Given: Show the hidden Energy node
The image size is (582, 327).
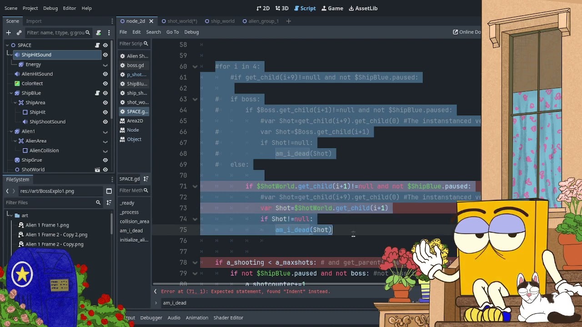Looking at the screenshot, I should click(x=105, y=65).
